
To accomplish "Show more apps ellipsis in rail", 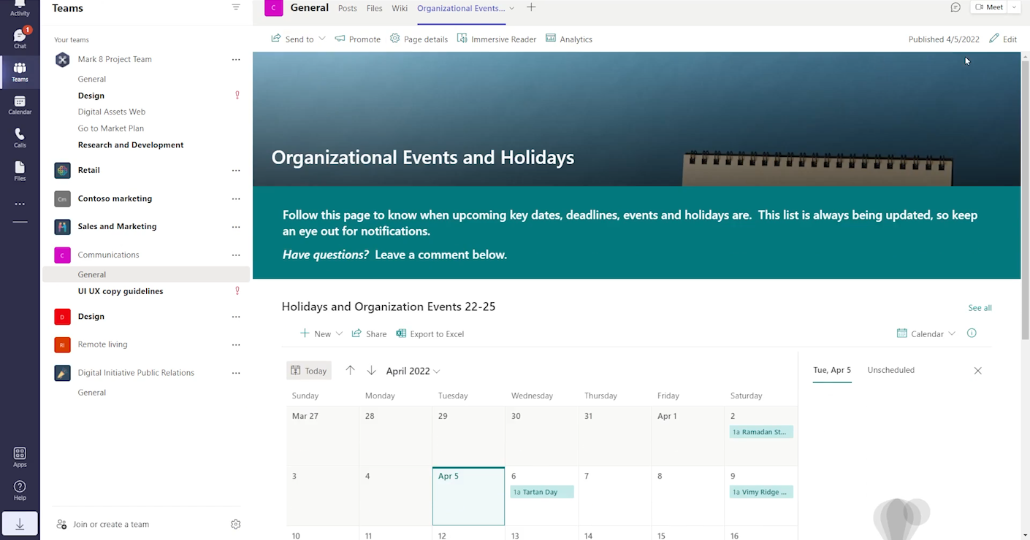I will [x=20, y=204].
